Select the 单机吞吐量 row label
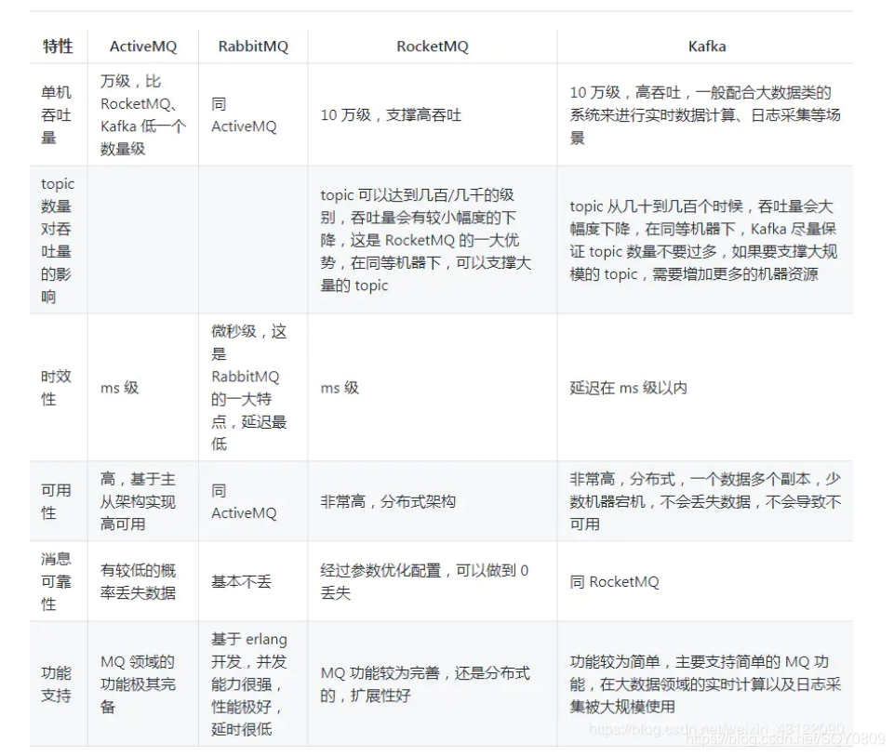The image size is (894, 756). tap(56, 114)
